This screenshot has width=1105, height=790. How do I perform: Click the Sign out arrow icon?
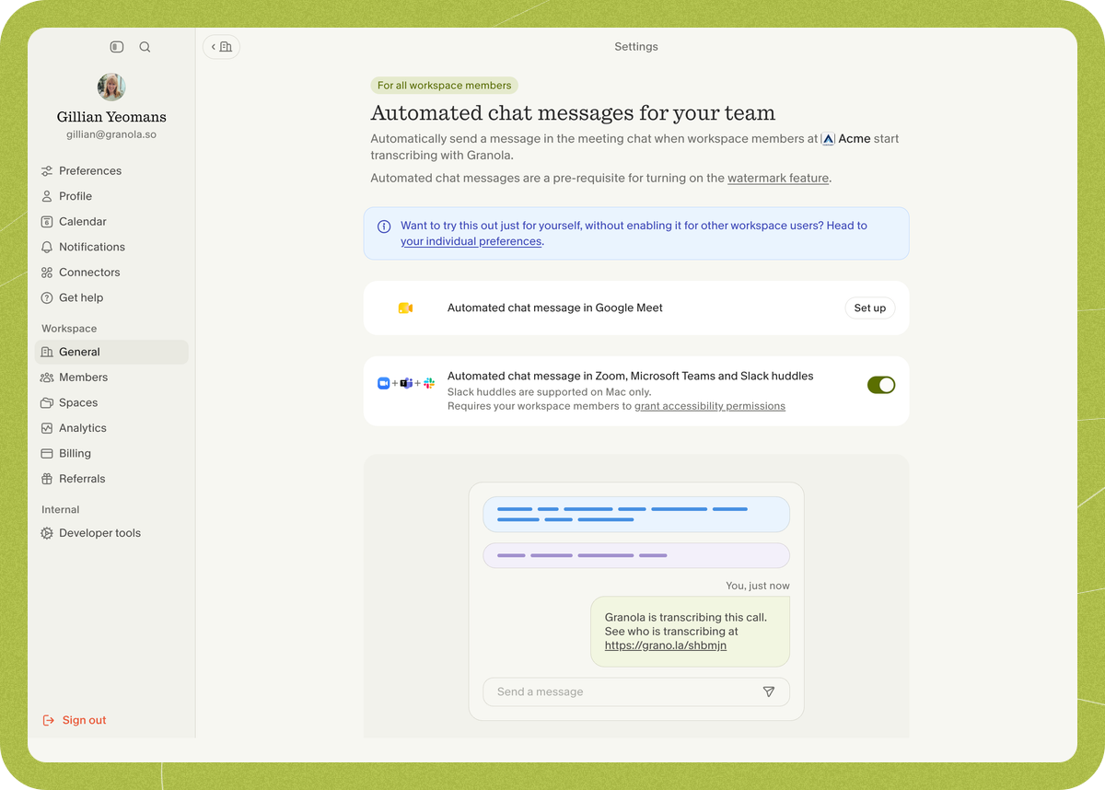(49, 720)
